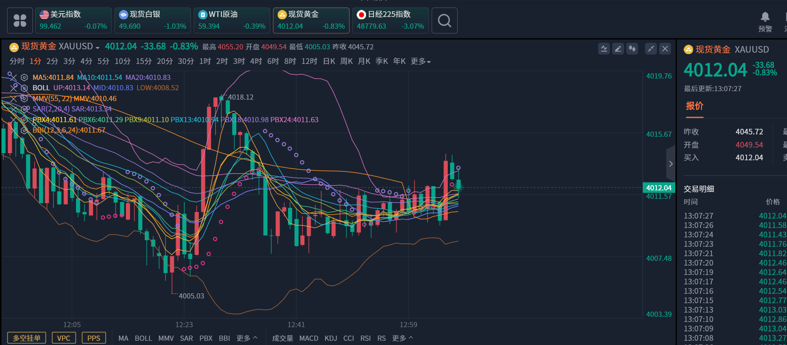Expand 更多 after BBI indicator list
The image size is (787, 345).
pos(247,338)
